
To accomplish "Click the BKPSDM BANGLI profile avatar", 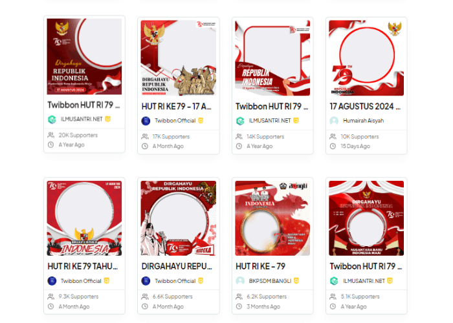I will [x=240, y=281].
